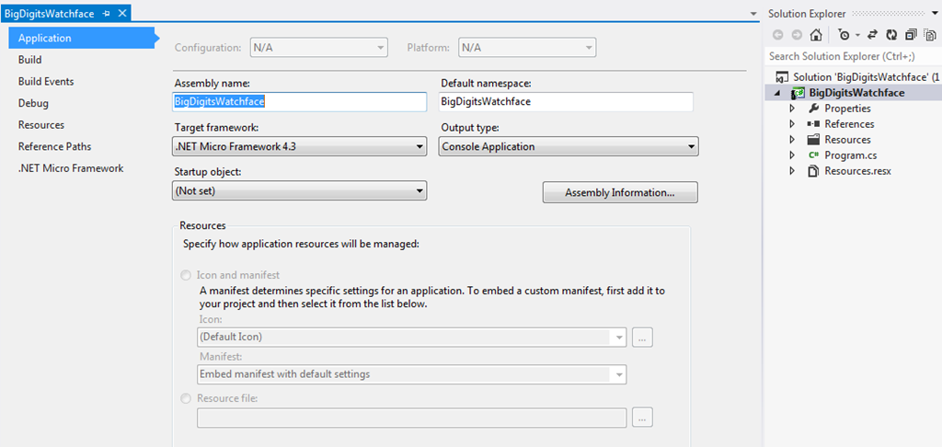Click the Back arrow in Solution Explorer

point(777,35)
